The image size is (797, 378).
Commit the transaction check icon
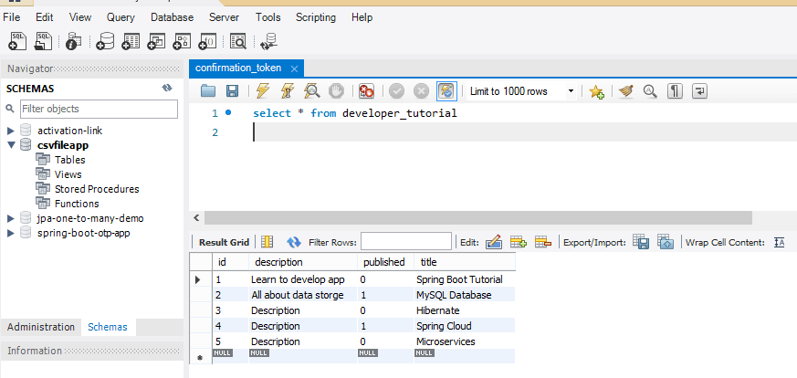point(396,91)
